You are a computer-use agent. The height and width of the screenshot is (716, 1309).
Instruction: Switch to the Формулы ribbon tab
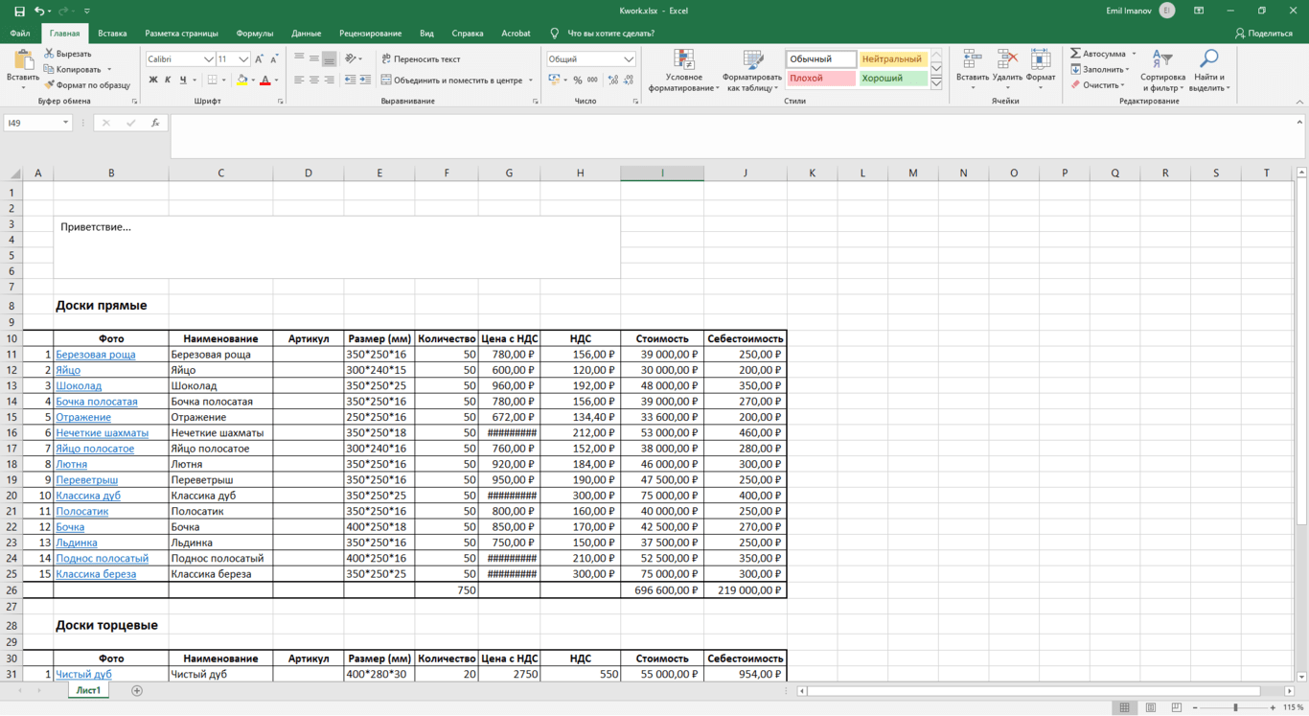pyautogui.click(x=254, y=34)
